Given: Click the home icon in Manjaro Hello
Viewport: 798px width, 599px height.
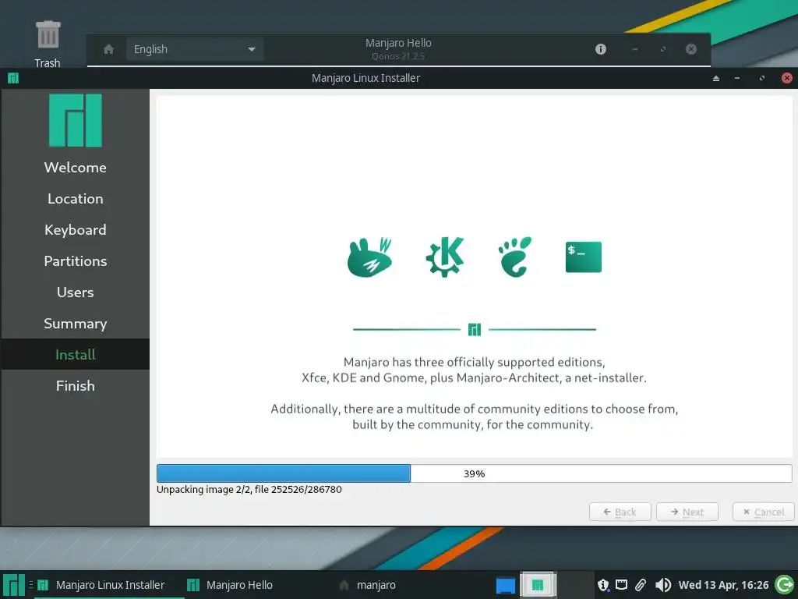Looking at the screenshot, I should pyautogui.click(x=108, y=49).
